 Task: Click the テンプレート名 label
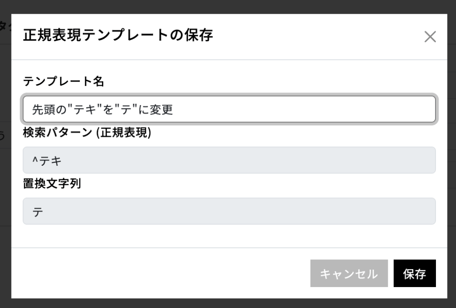(63, 81)
